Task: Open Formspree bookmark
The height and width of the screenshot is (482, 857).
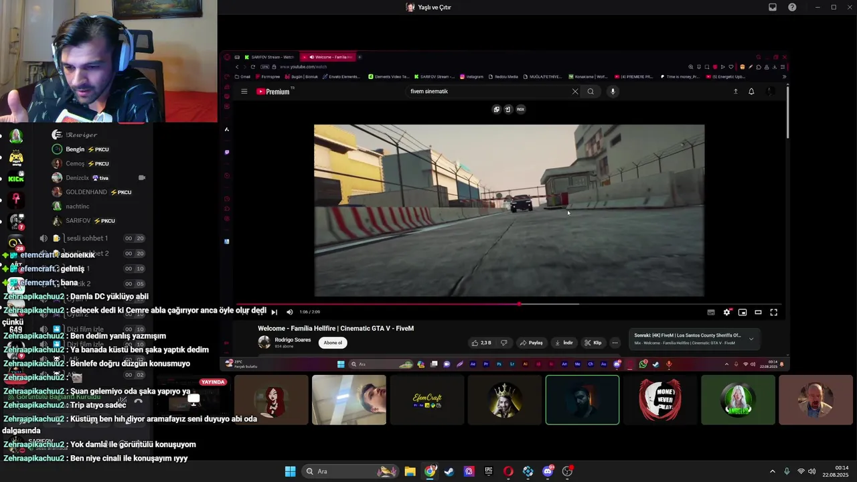Action: (267, 76)
